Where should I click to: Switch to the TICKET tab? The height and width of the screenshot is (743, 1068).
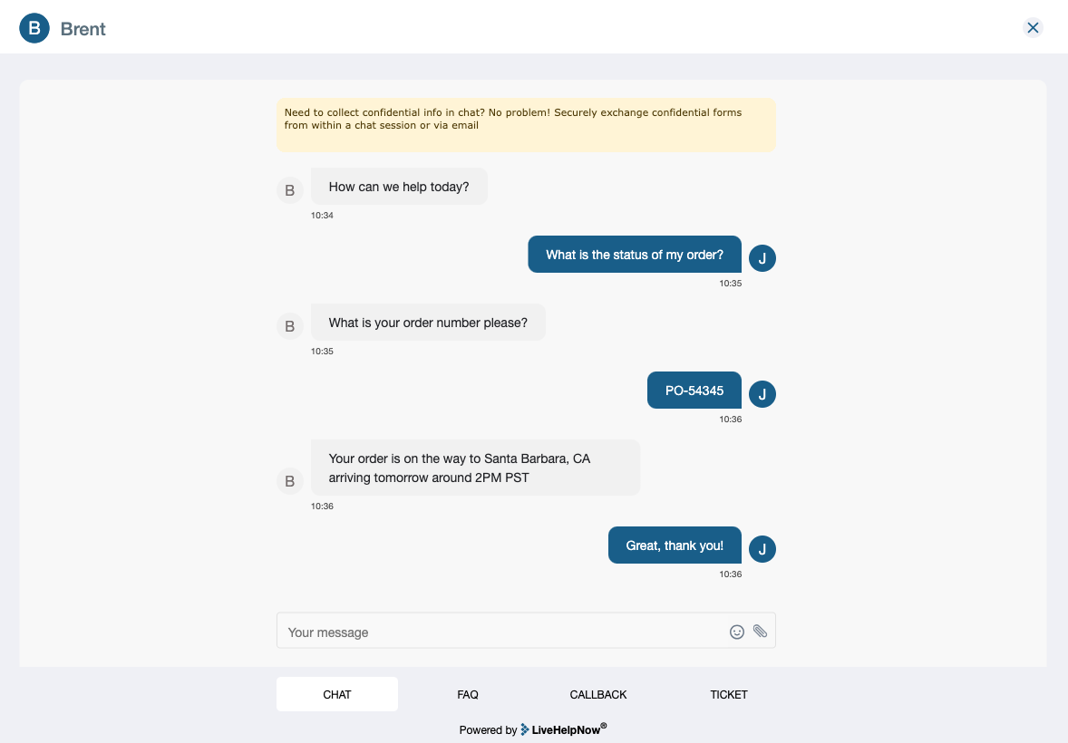(x=729, y=694)
